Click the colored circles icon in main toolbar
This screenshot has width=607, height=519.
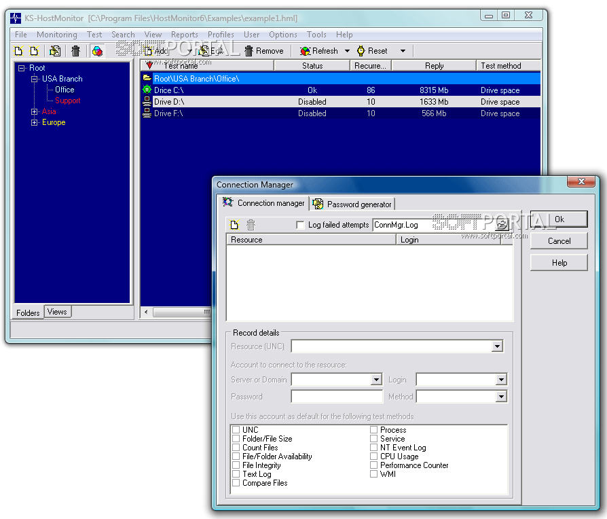(97, 51)
